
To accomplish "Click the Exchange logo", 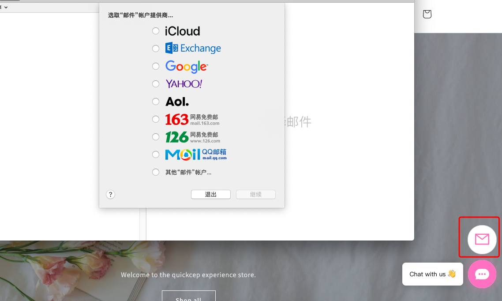I will [x=193, y=48].
